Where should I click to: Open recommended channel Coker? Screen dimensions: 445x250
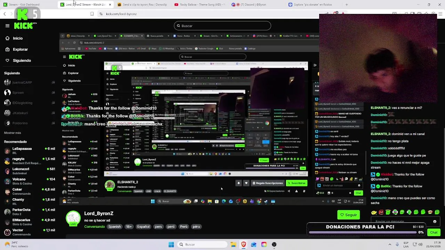coord(30,191)
